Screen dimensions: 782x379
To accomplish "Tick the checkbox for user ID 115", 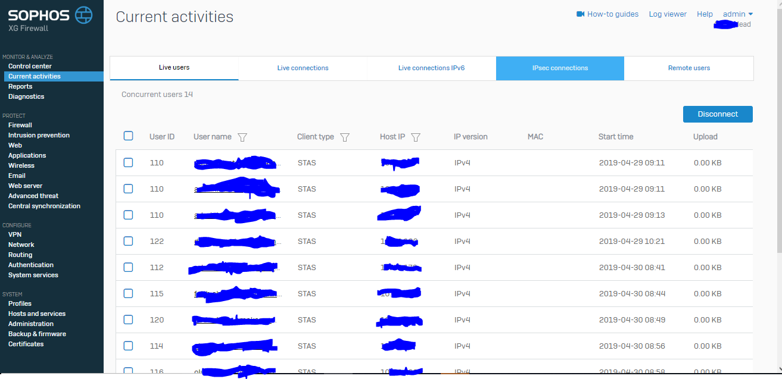I will point(128,293).
